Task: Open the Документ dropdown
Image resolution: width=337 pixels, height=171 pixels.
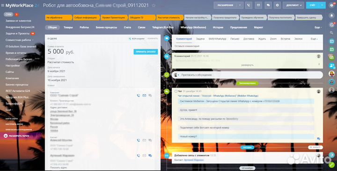Action: click(x=293, y=5)
